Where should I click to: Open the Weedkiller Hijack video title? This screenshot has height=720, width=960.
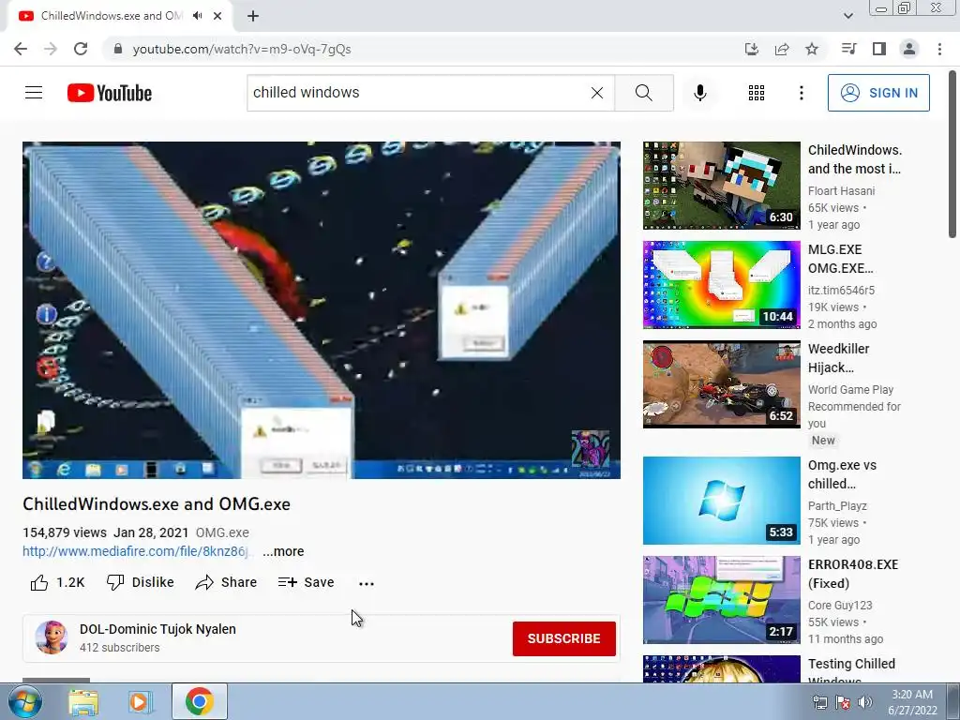(839, 358)
